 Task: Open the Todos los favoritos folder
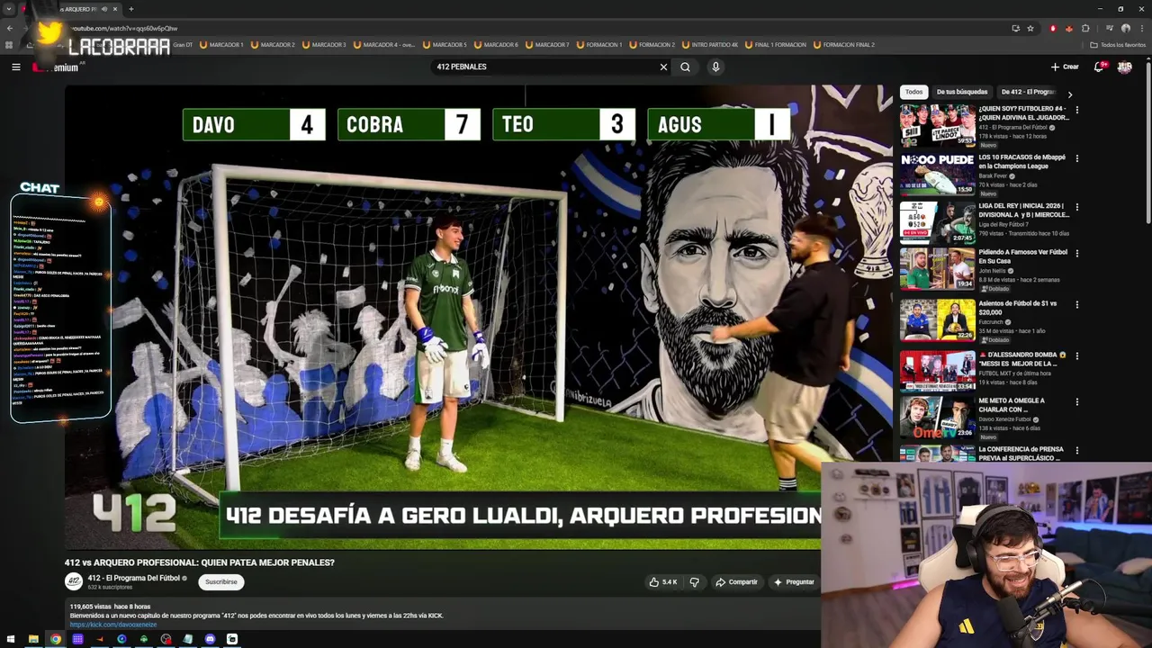click(x=1118, y=45)
